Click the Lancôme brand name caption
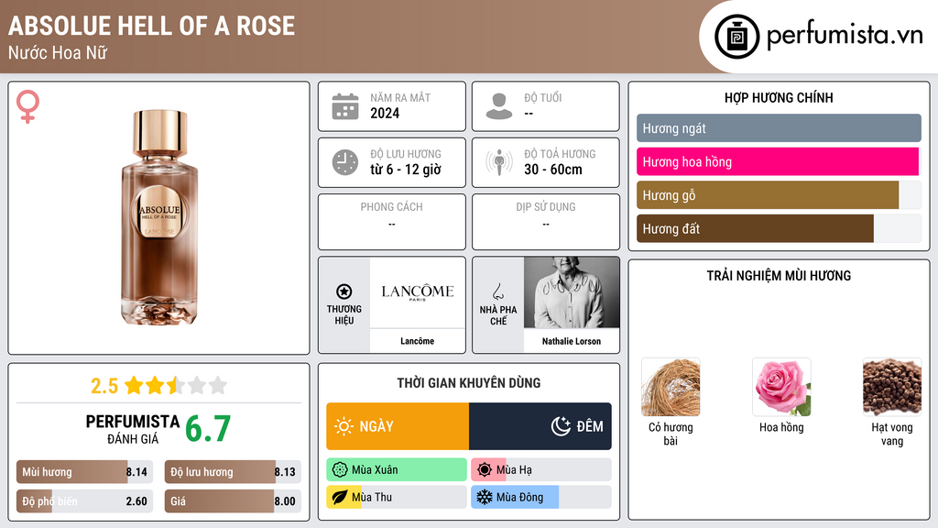This screenshot has width=938, height=528. tap(418, 341)
